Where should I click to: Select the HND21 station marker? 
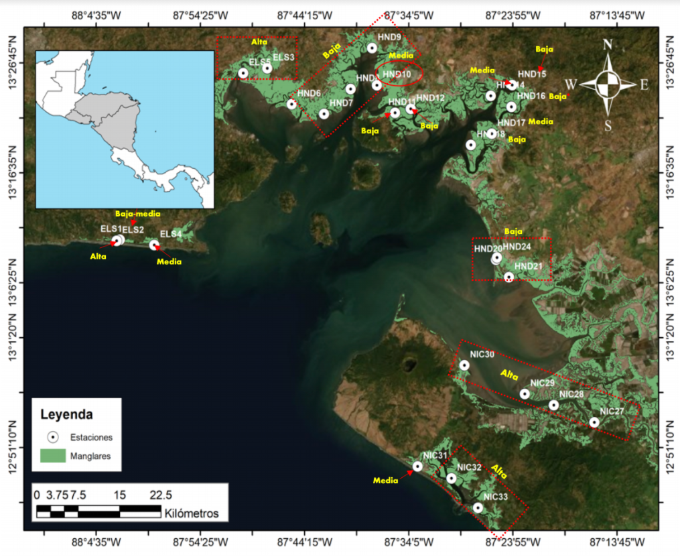coord(508,277)
